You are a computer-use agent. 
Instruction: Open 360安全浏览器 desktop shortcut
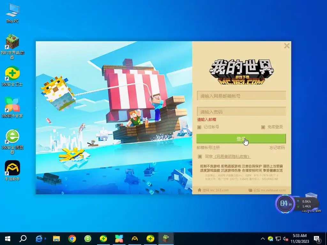click(x=12, y=141)
